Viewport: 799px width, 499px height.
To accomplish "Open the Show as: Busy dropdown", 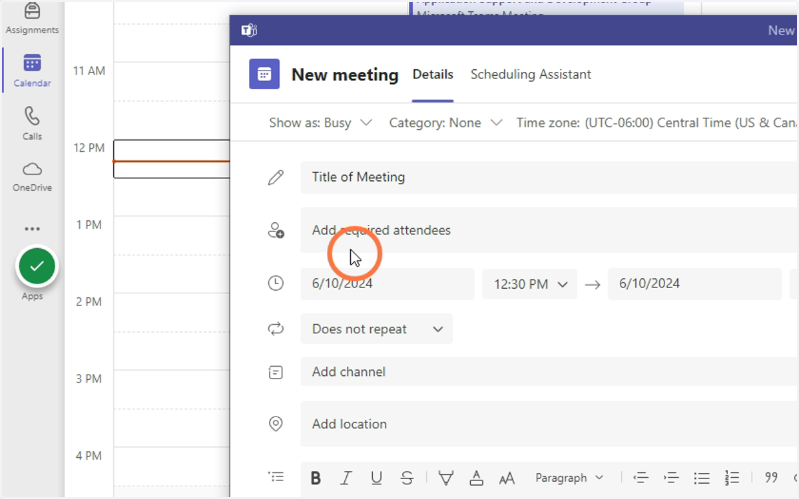I will pos(320,122).
